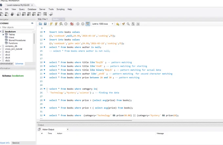The height and width of the screenshot is (145, 223).
Task: Explain current statement execution plan
Action: 61,24
